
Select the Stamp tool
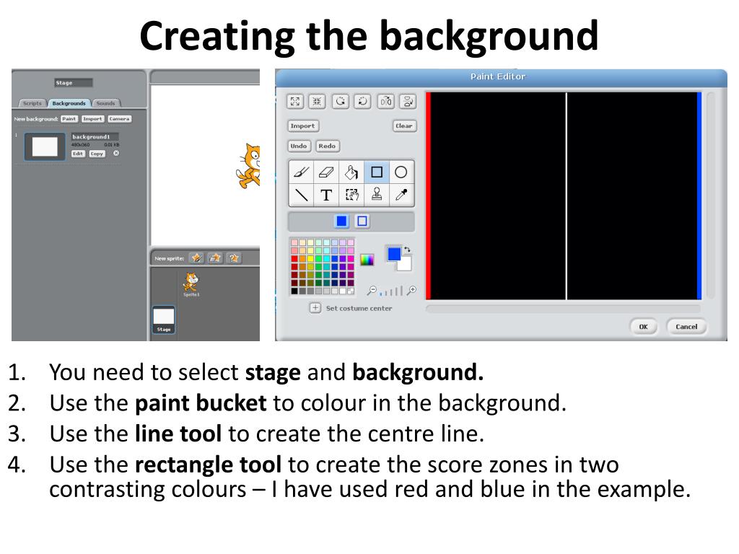pyautogui.click(x=377, y=195)
